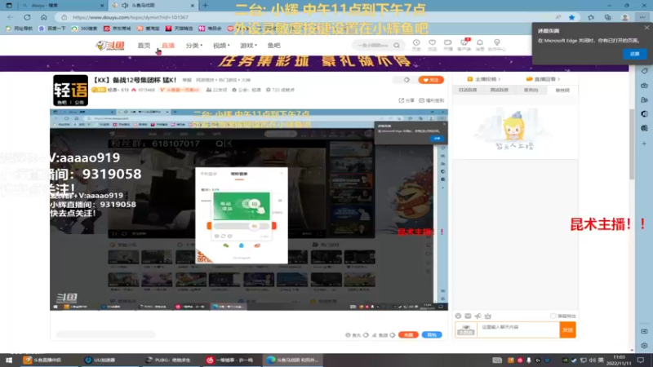Open 鱼吧 in the Douyu navigation
Viewport: 653px width, 367px height.
pos(273,46)
